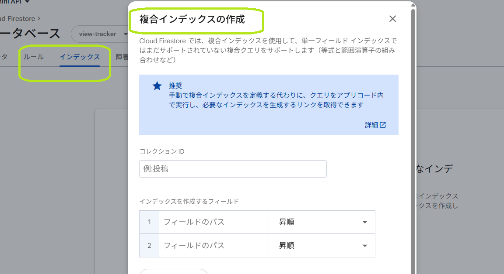Click the dropdown arrow next to view-tracker
Viewport: 504px width, 274px height.
tap(126, 34)
